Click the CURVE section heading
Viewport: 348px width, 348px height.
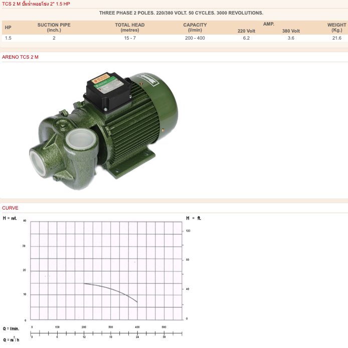(x=10, y=208)
